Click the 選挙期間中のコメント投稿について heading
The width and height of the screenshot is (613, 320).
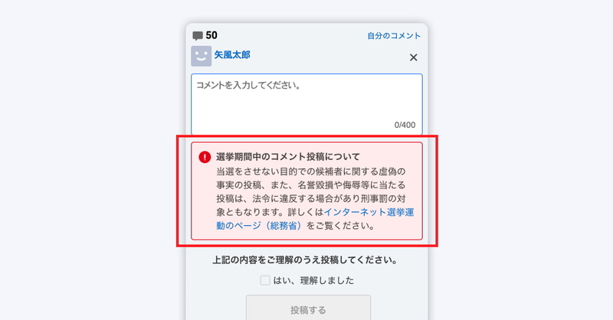click(288, 157)
